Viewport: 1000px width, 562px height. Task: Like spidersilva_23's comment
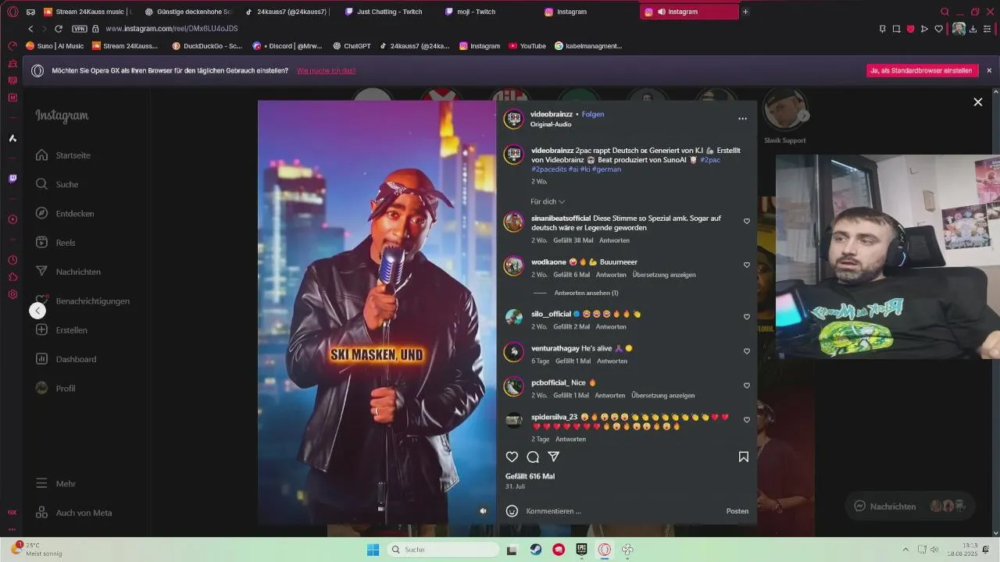(x=747, y=420)
